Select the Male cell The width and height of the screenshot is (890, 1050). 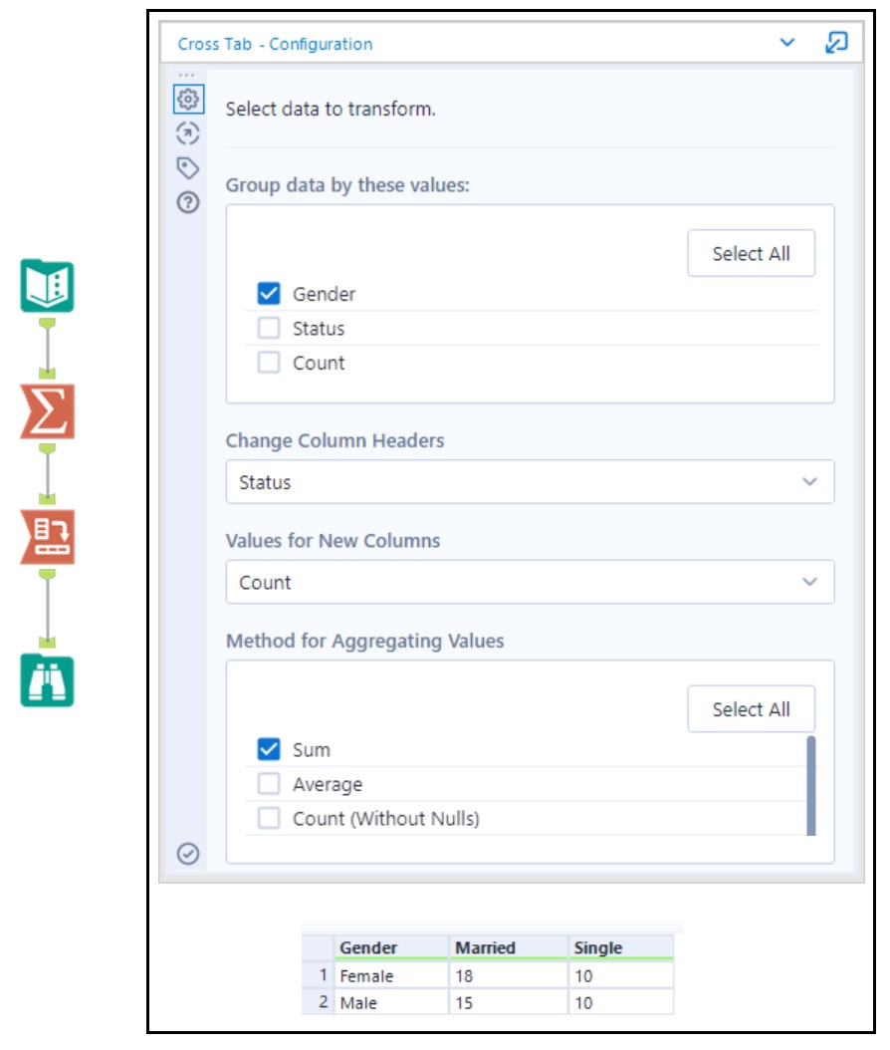pyautogui.click(x=391, y=1002)
